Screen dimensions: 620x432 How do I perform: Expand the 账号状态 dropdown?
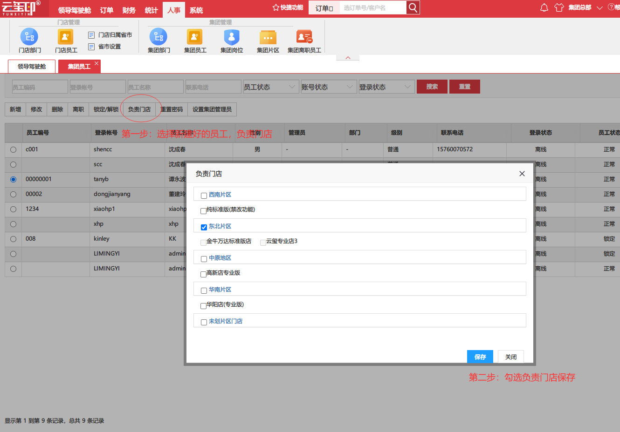coord(329,87)
